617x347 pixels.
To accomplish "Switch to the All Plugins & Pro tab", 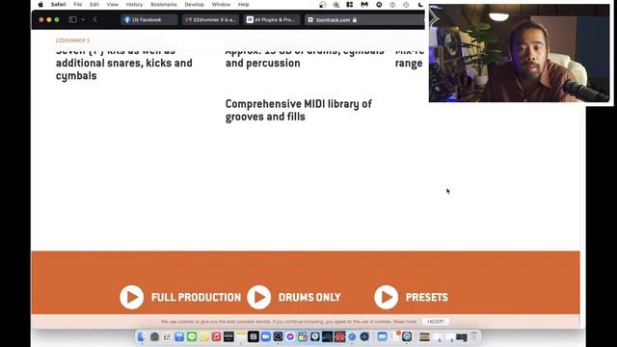I will pyautogui.click(x=272, y=19).
